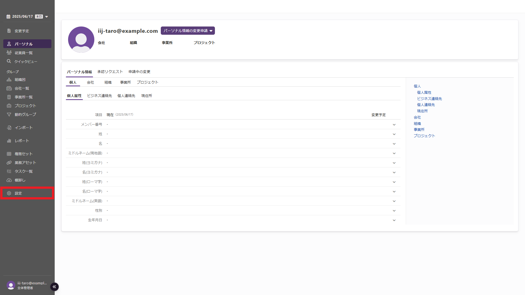Expand the 生年月日 row chevron
Viewport: 525px width, 295px height.
(x=394, y=220)
